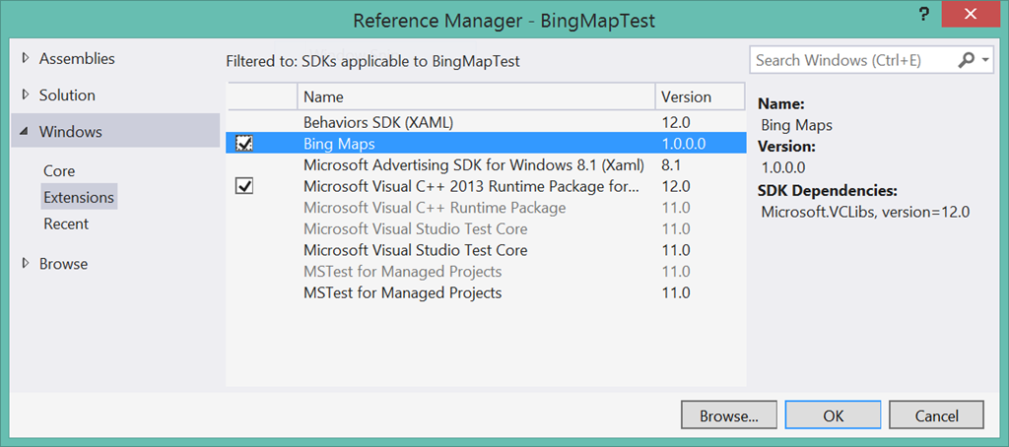Select the Solution category
The image size is (1009, 447).
point(67,96)
